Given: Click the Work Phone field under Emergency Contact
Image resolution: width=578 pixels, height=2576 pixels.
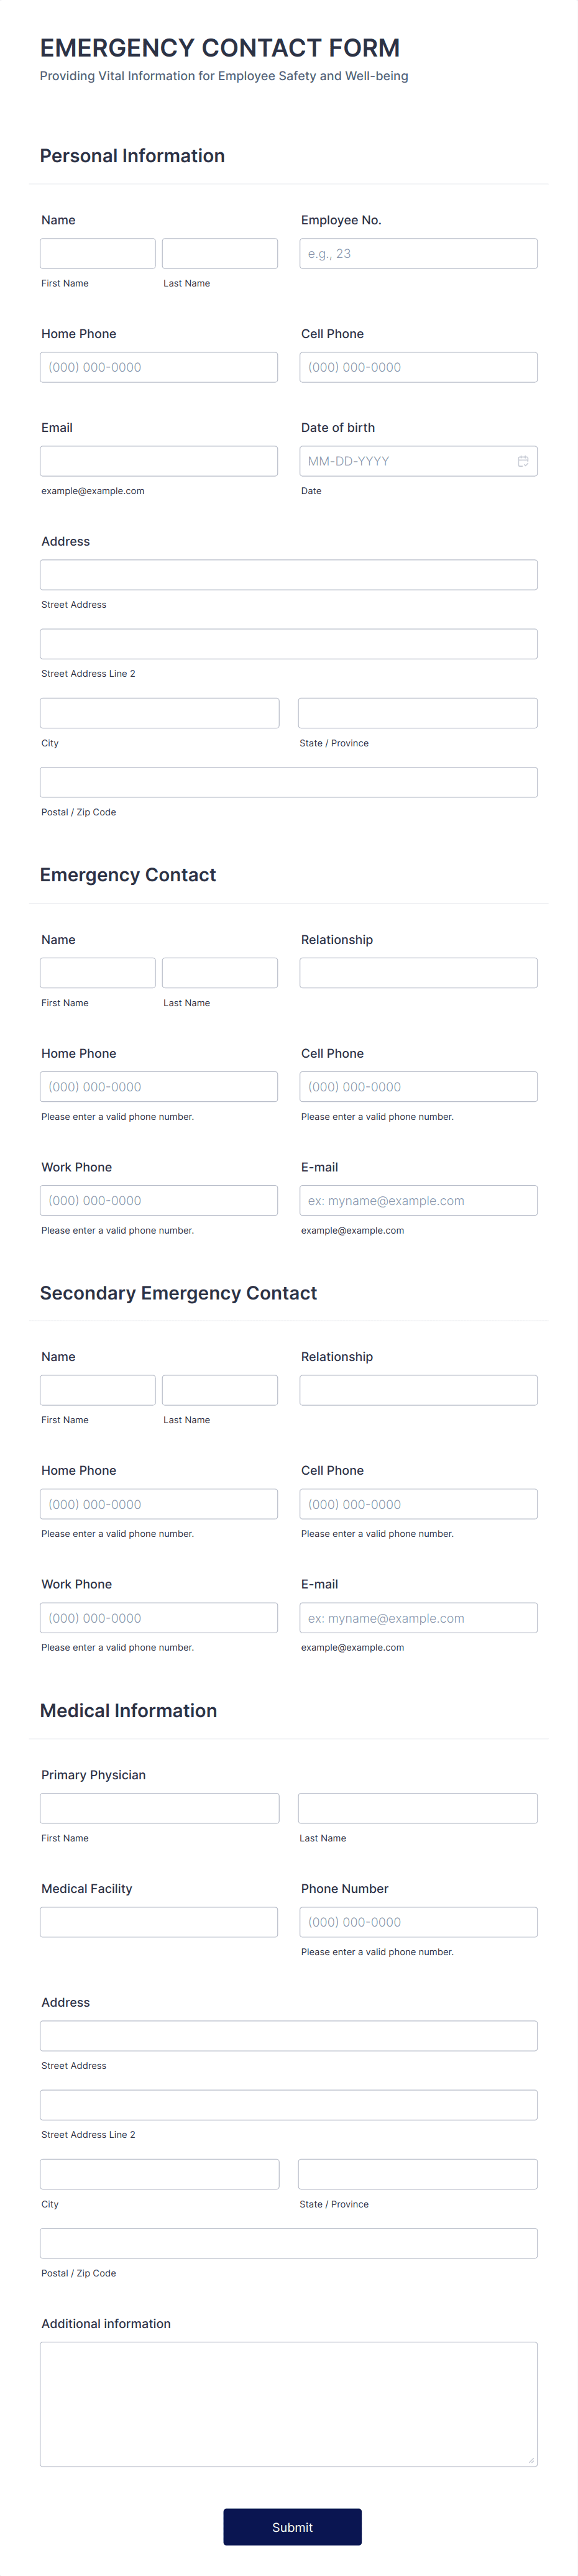Looking at the screenshot, I should pyautogui.click(x=159, y=1200).
